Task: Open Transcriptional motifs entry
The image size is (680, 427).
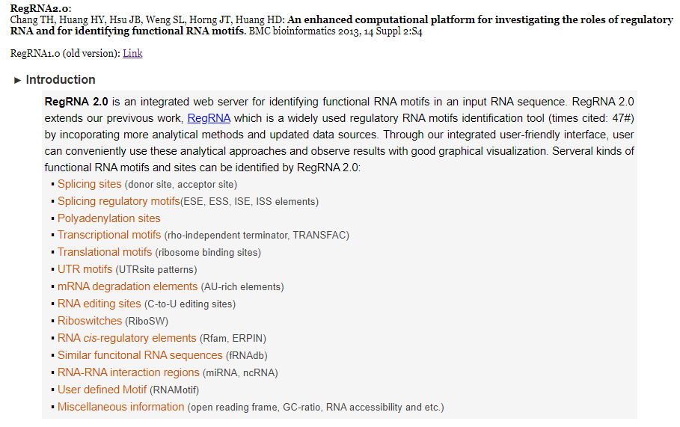Action: (109, 235)
